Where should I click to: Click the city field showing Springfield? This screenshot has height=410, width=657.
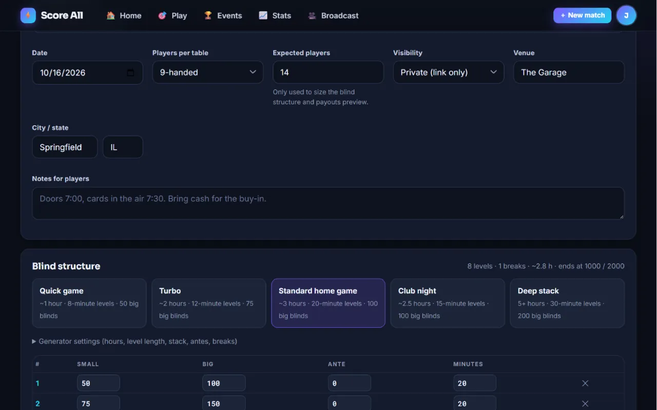[65, 147]
